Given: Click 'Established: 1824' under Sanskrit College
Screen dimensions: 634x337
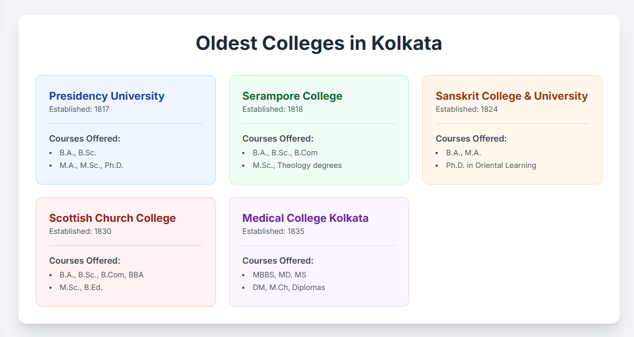Looking at the screenshot, I should 466,109.
